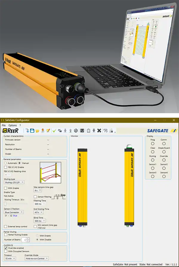The image size is (179, 267).
Task: Click the Number of Beams input field
Action: (24, 240)
